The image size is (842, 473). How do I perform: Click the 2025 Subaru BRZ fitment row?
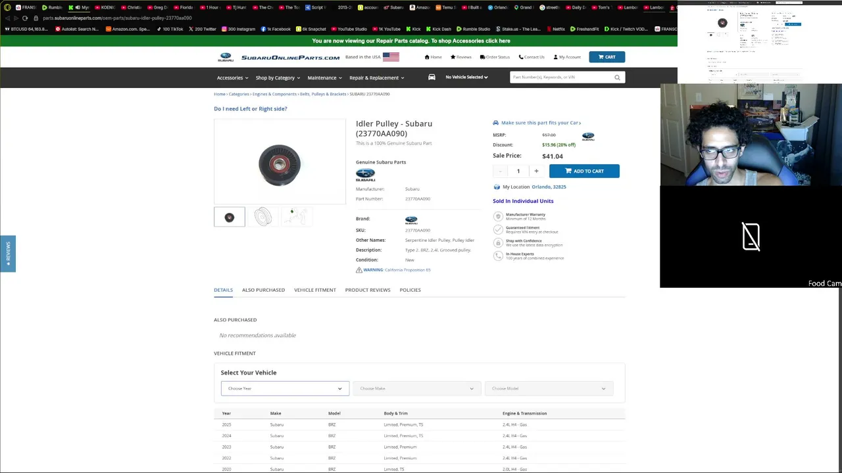click(x=419, y=424)
